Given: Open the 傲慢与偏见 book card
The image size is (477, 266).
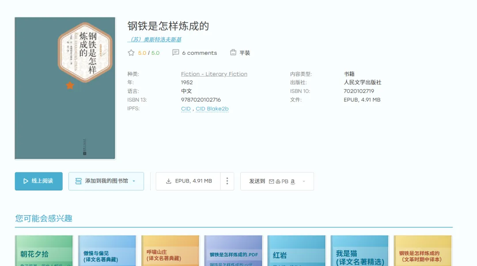Looking at the screenshot, I should click(107, 251).
